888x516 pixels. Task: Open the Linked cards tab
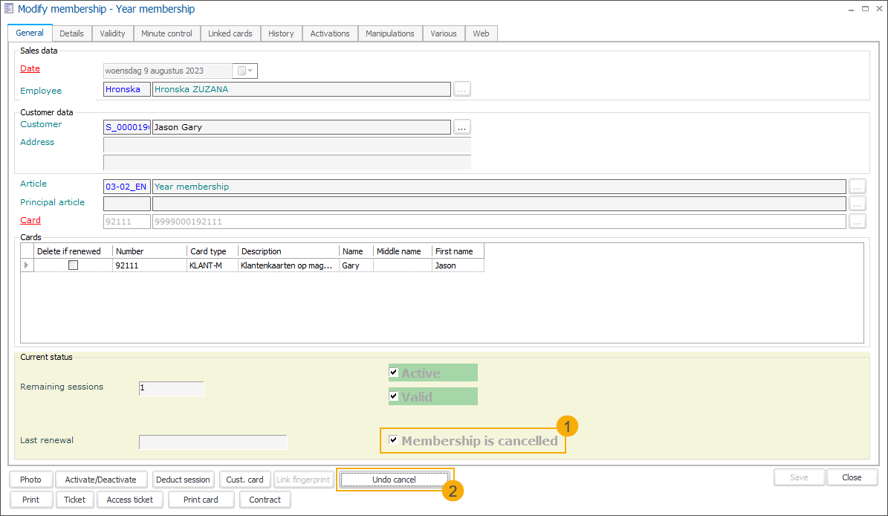click(230, 33)
